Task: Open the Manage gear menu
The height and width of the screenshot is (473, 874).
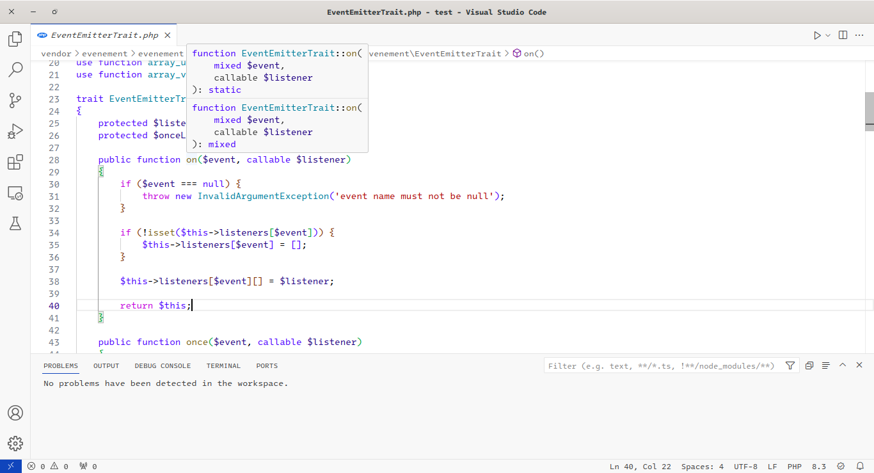Action: (x=15, y=443)
